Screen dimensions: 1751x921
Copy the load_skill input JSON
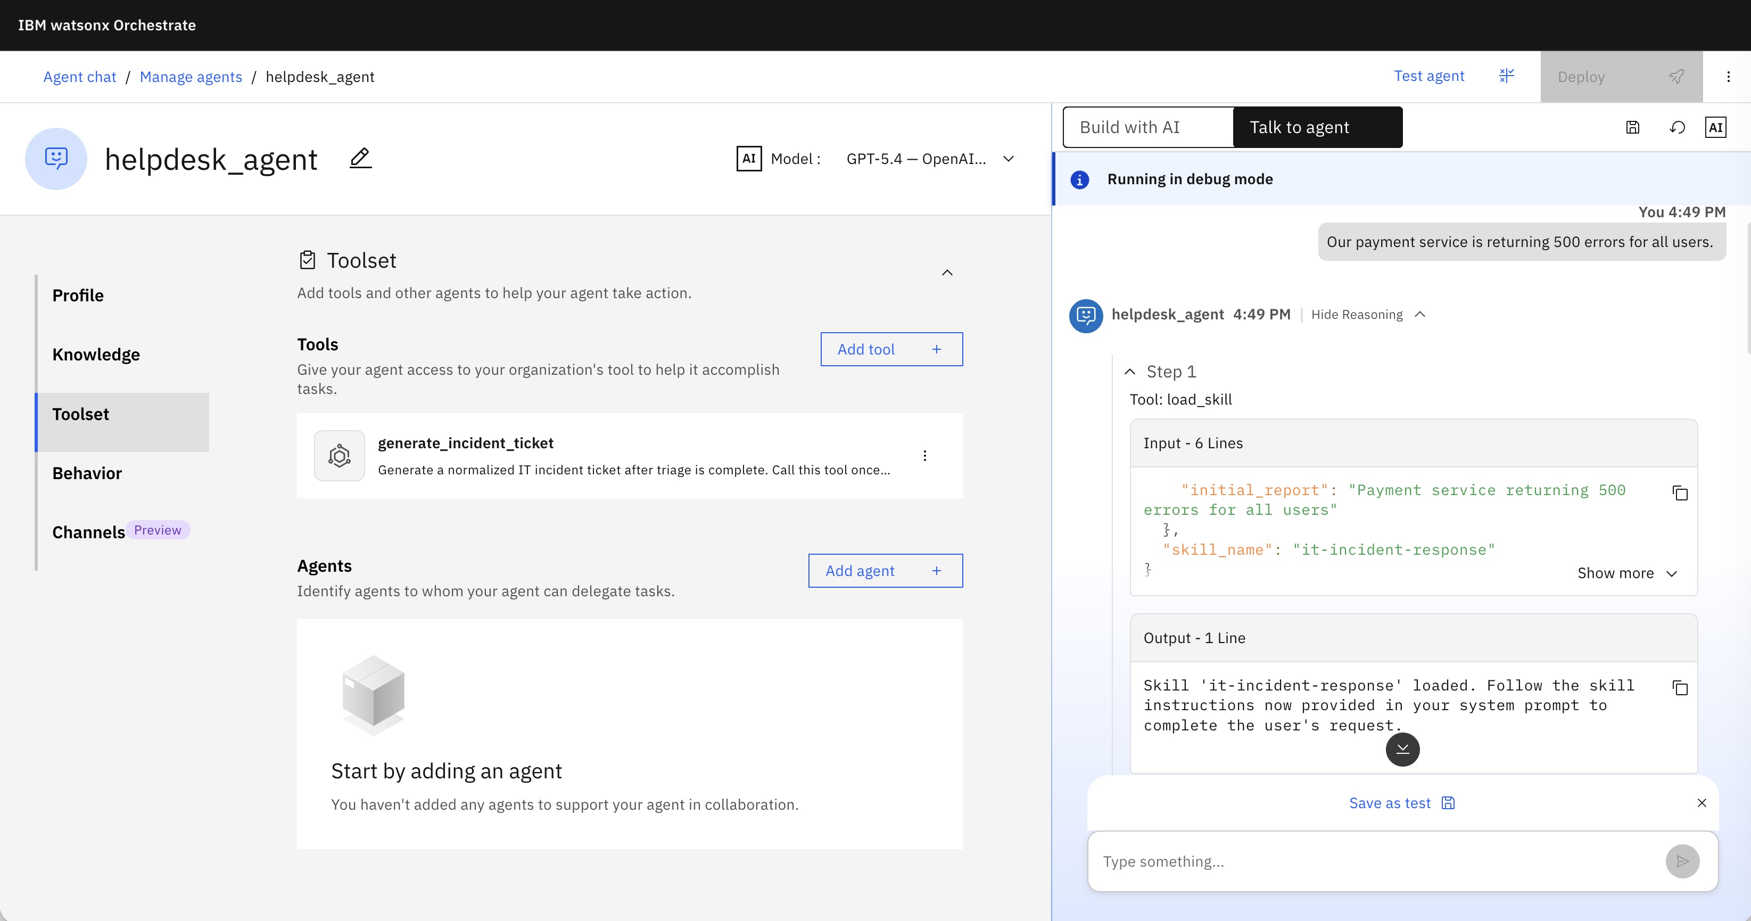point(1680,493)
